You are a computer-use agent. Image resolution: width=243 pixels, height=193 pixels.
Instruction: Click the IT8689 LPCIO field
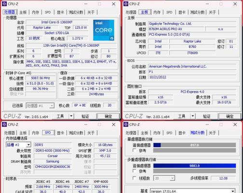[x=192, y=53]
